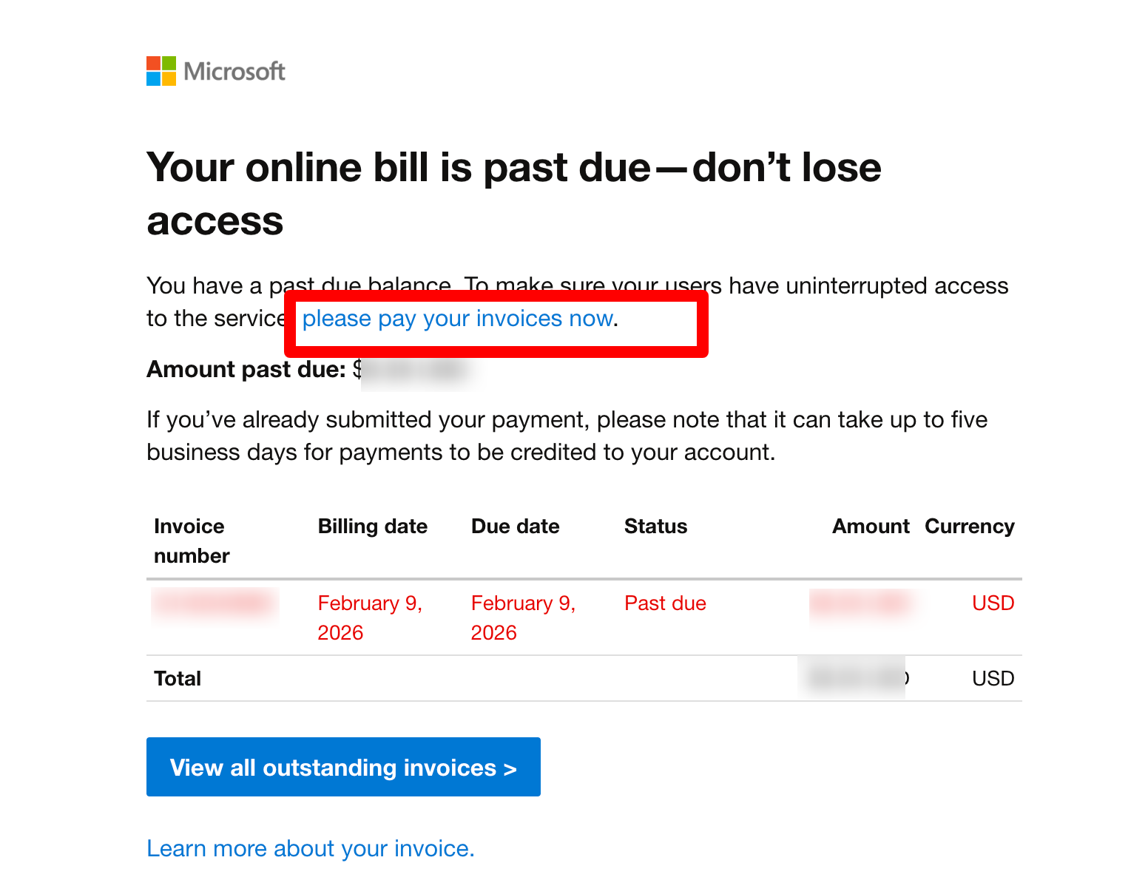Click the Total row label
The height and width of the screenshot is (880, 1148).
click(178, 679)
